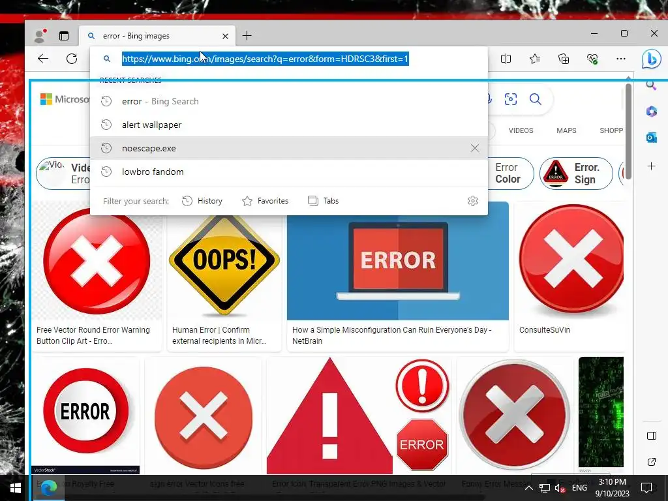
Task: Click the Edge taskbar icon
Action: (49, 488)
